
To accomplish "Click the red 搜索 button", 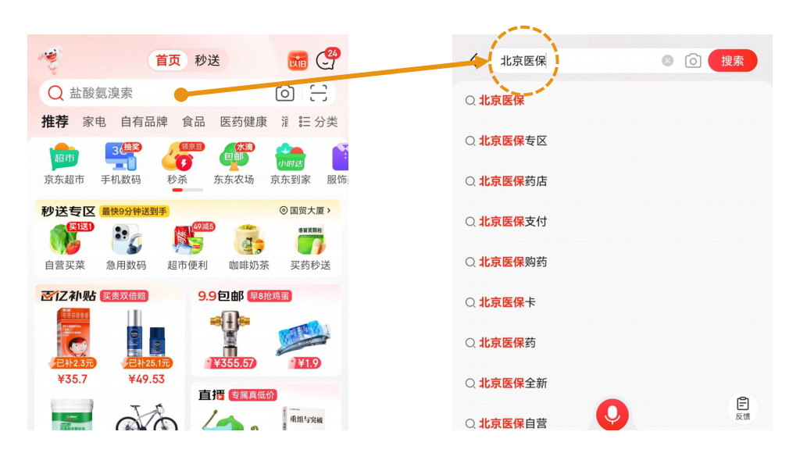I will [x=732, y=61].
